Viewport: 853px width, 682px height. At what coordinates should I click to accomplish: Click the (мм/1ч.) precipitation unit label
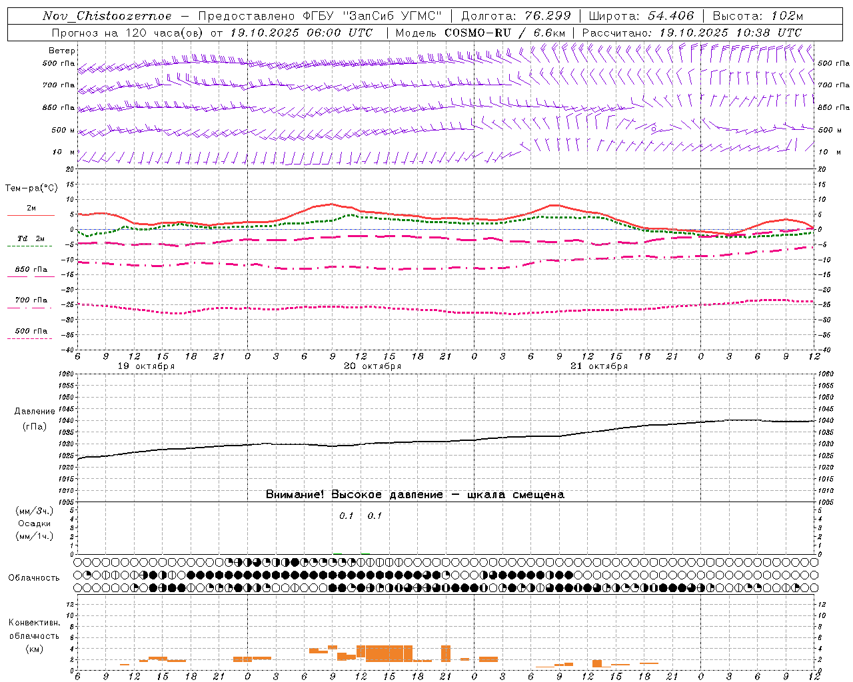pyautogui.click(x=35, y=536)
